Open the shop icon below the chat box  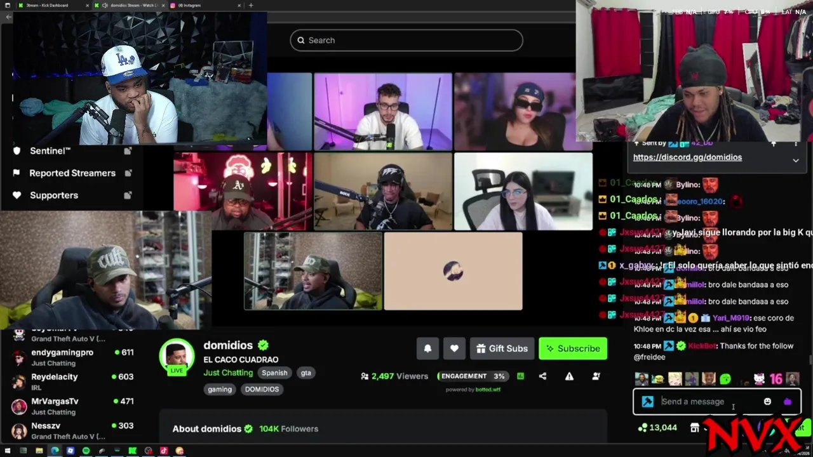694,428
